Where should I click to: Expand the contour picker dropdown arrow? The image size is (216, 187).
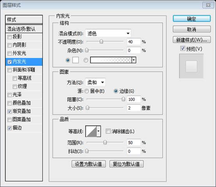(99, 131)
